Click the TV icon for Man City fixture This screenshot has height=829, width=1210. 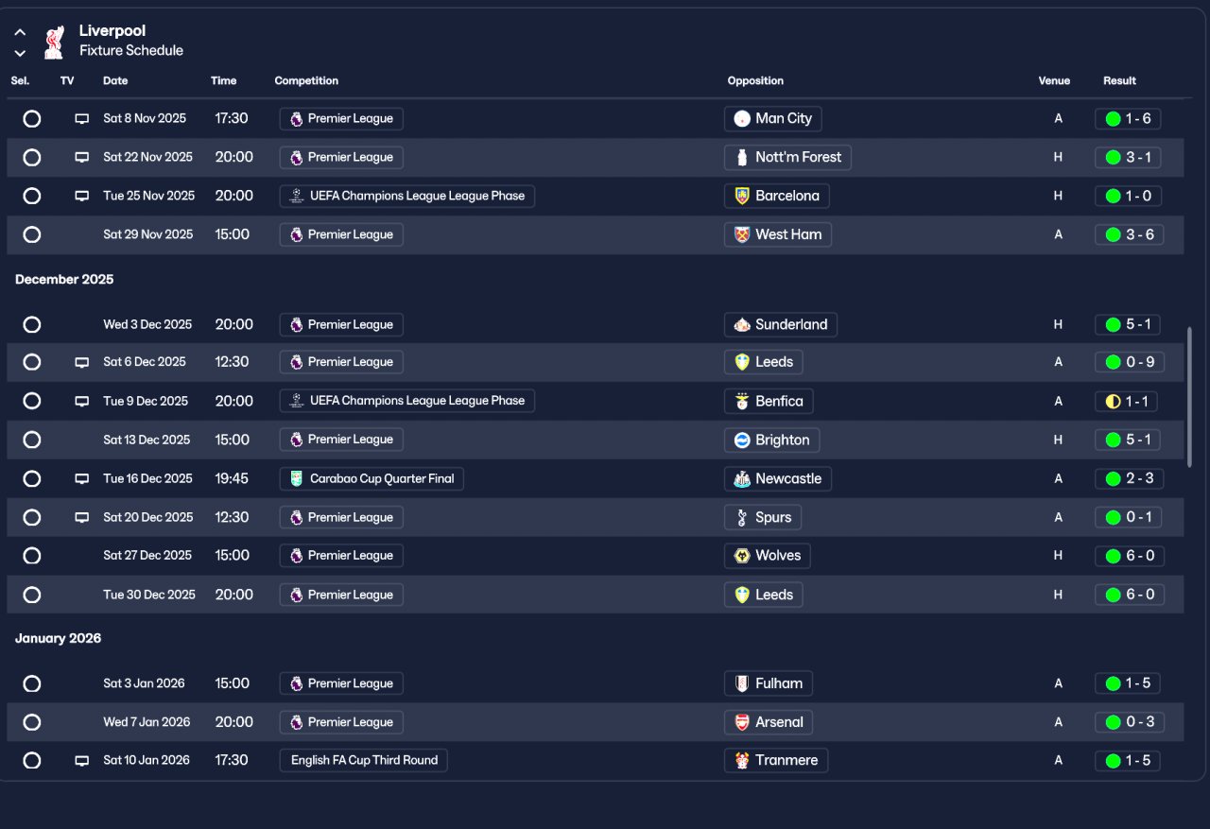click(82, 119)
